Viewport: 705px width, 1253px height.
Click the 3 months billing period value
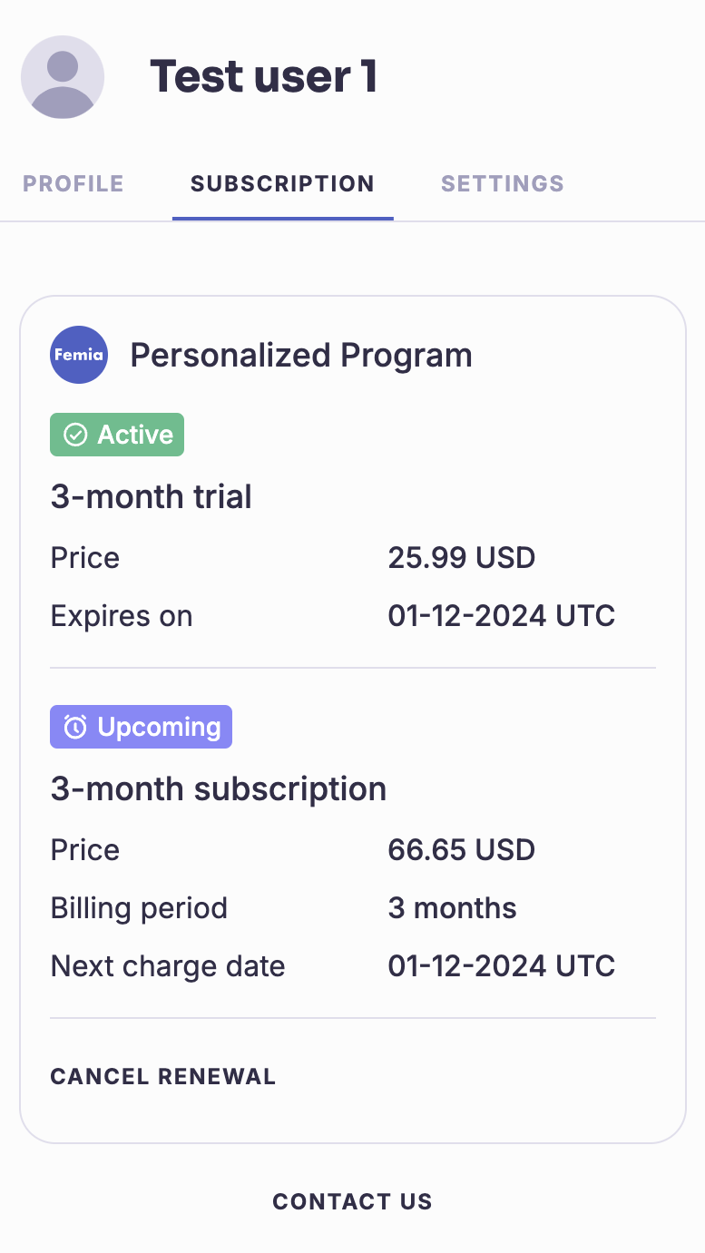(x=453, y=908)
